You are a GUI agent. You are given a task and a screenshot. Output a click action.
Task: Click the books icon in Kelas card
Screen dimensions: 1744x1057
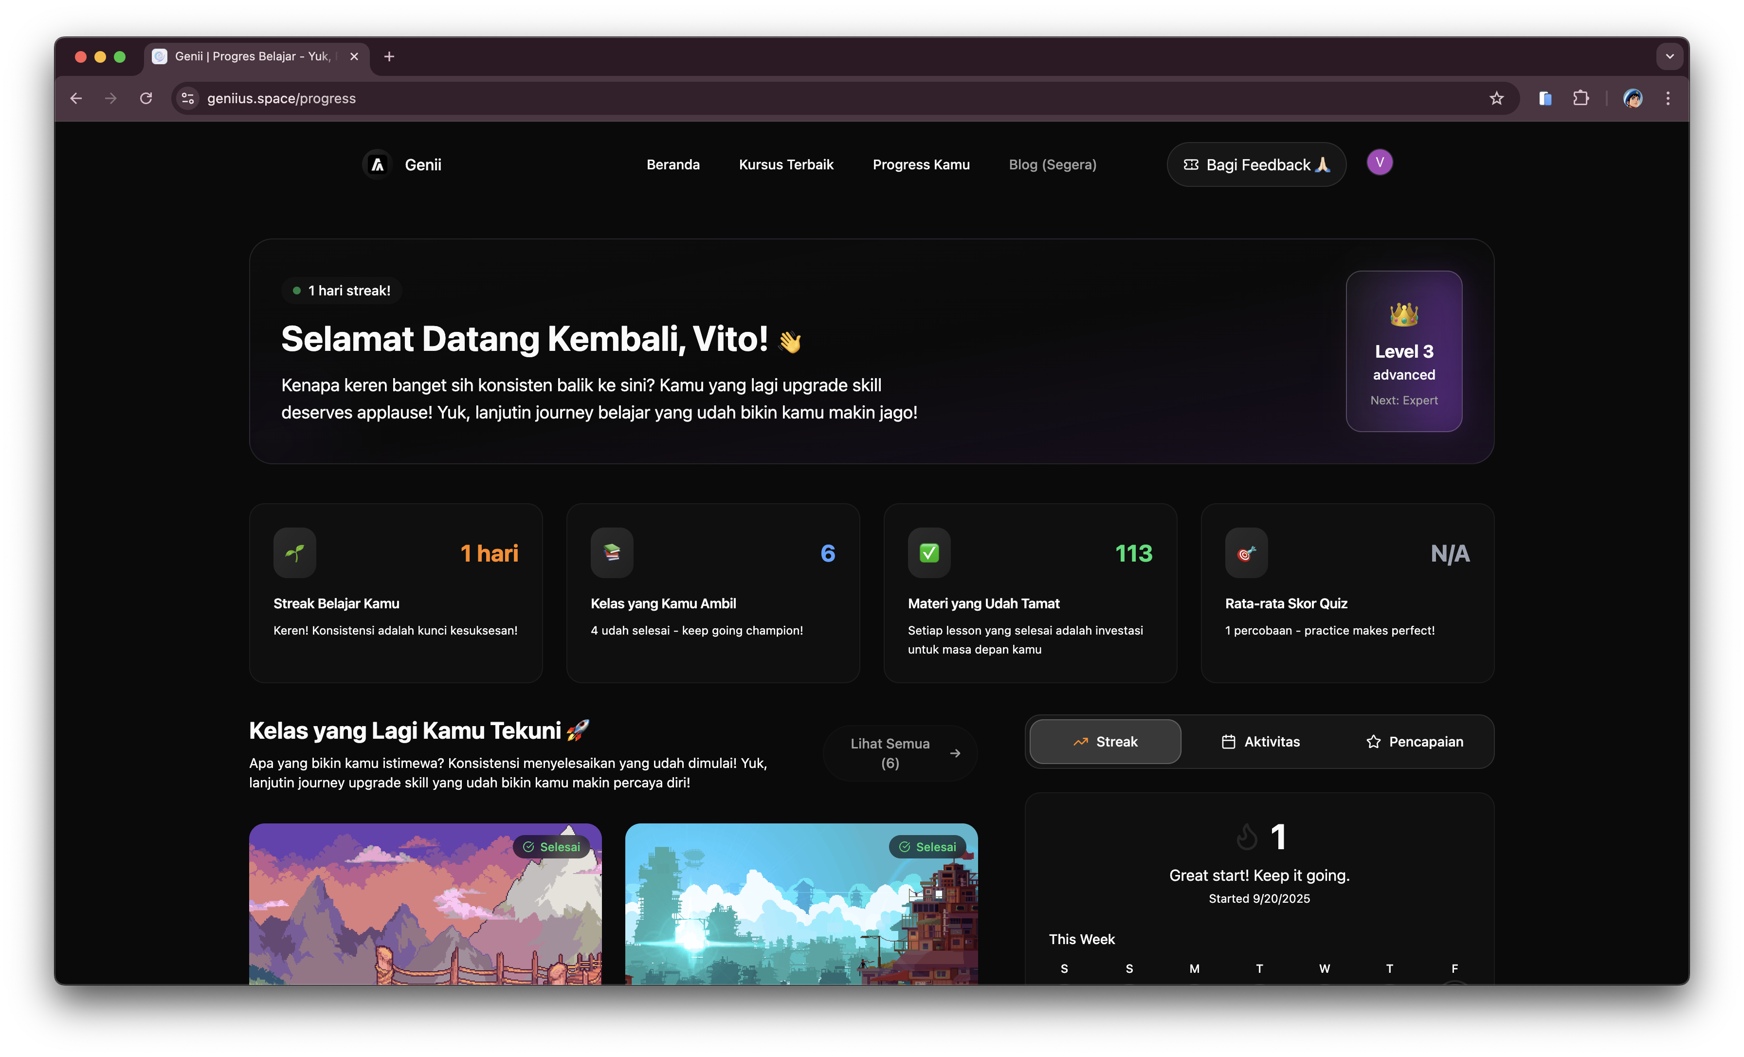[x=612, y=553]
